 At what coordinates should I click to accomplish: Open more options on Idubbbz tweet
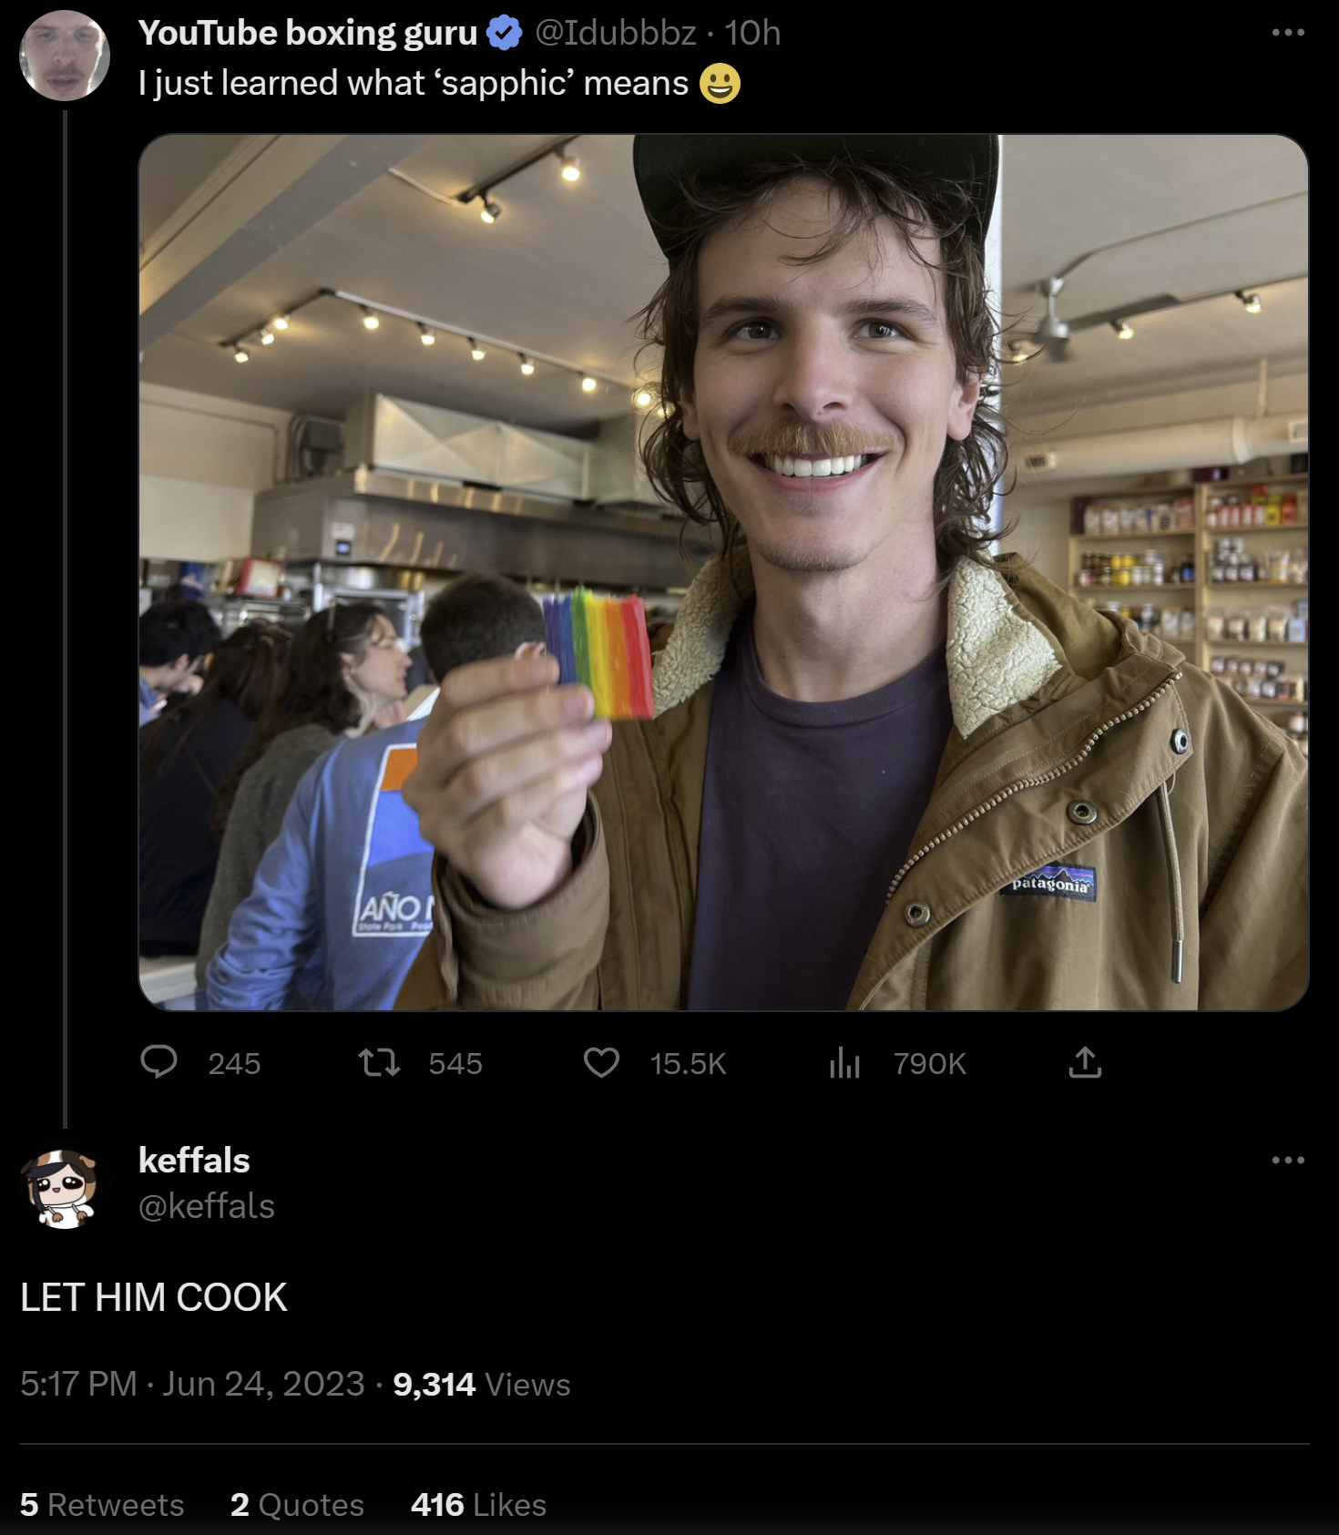1288,33
